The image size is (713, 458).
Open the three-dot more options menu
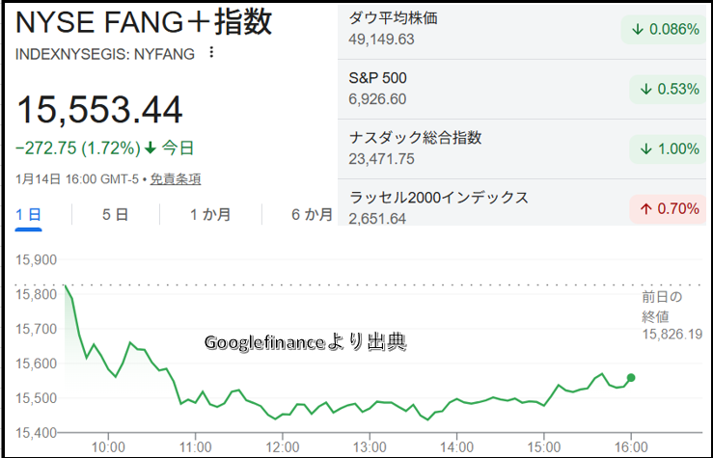click(212, 53)
